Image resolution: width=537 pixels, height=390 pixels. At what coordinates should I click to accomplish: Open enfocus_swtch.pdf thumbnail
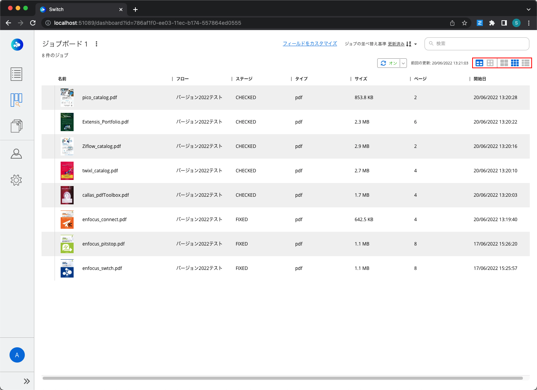[67, 268]
